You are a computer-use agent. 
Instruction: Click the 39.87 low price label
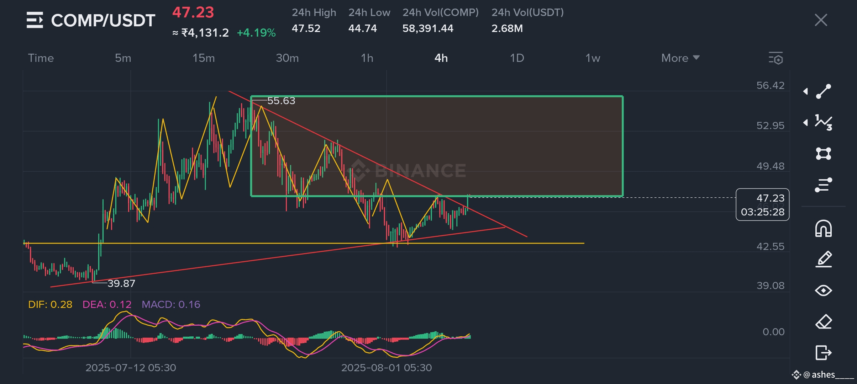tap(121, 284)
